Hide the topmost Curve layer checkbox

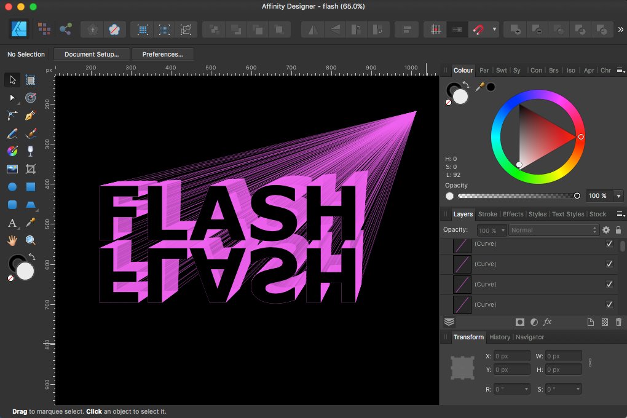[609, 244]
